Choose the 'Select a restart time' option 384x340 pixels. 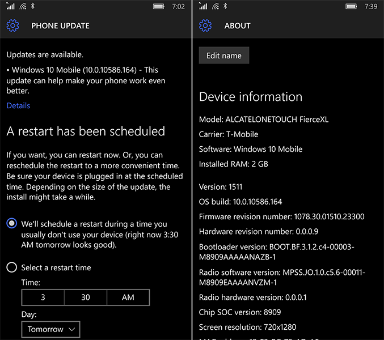click(12, 267)
